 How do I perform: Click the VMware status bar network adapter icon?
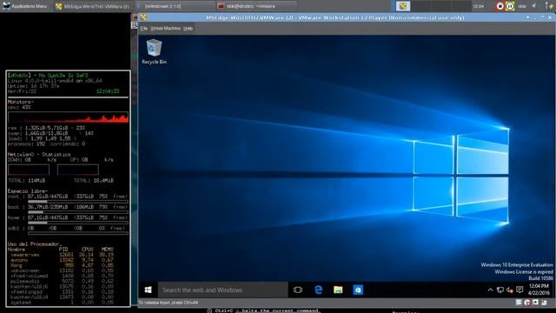pyautogui.click(x=535, y=303)
